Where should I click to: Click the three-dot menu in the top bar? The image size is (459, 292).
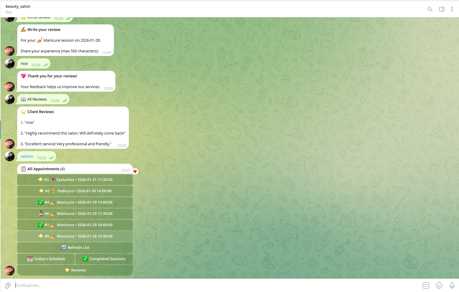coord(452,9)
